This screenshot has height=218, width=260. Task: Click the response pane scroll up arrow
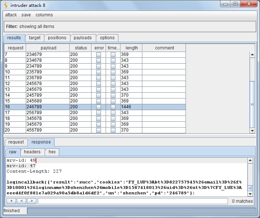250,160
